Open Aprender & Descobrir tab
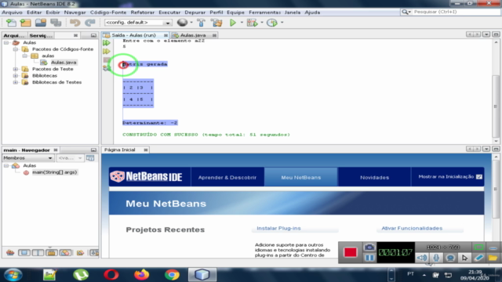The width and height of the screenshot is (502, 282). [227, 178]
